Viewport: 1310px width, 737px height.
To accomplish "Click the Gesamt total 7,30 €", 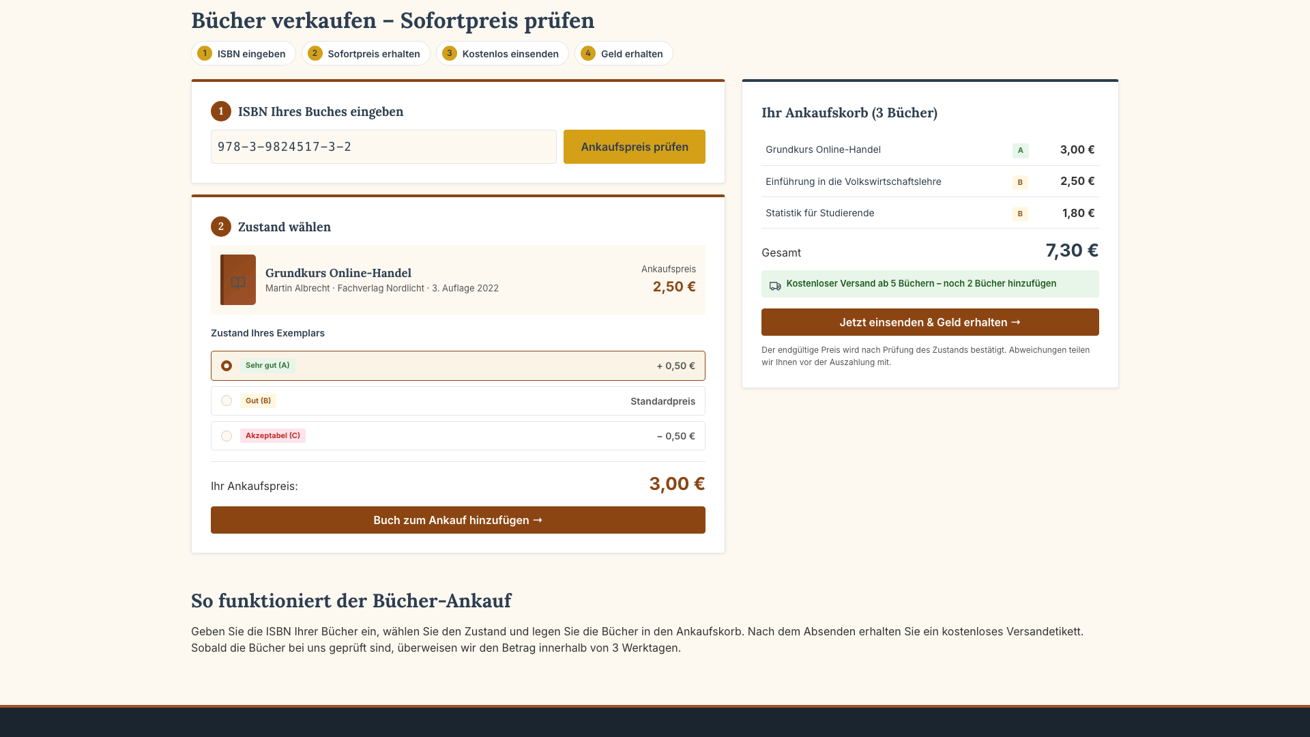I will (1072, 250).
